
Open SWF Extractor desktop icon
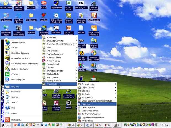coord(94,16)
